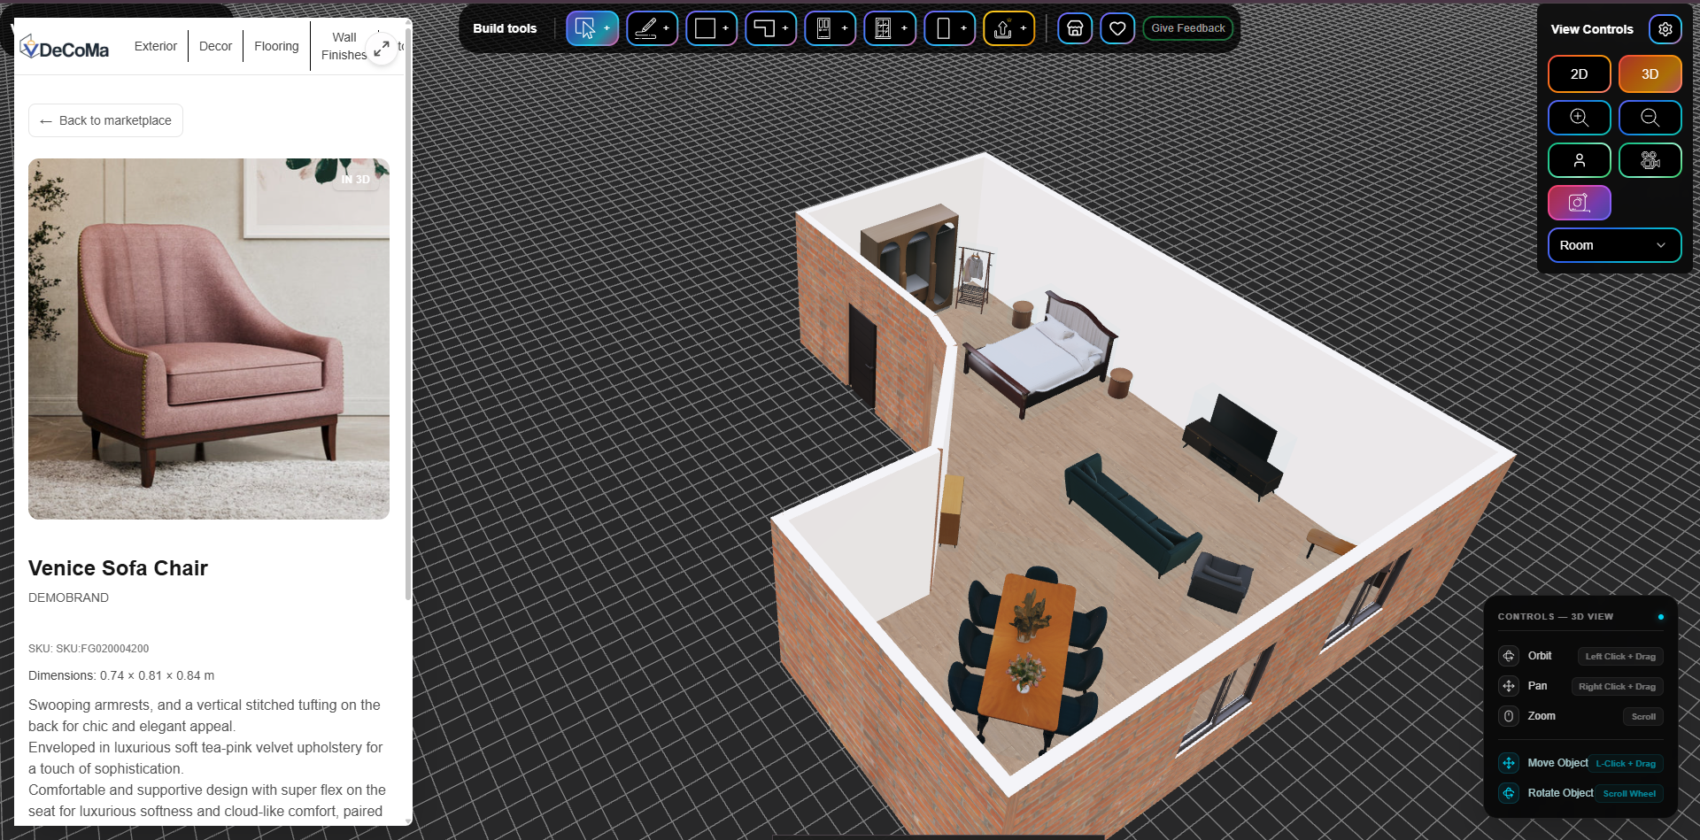Switch to 3D view
Viewport: 1700px width, 840px height.
tap(1650, 74)
